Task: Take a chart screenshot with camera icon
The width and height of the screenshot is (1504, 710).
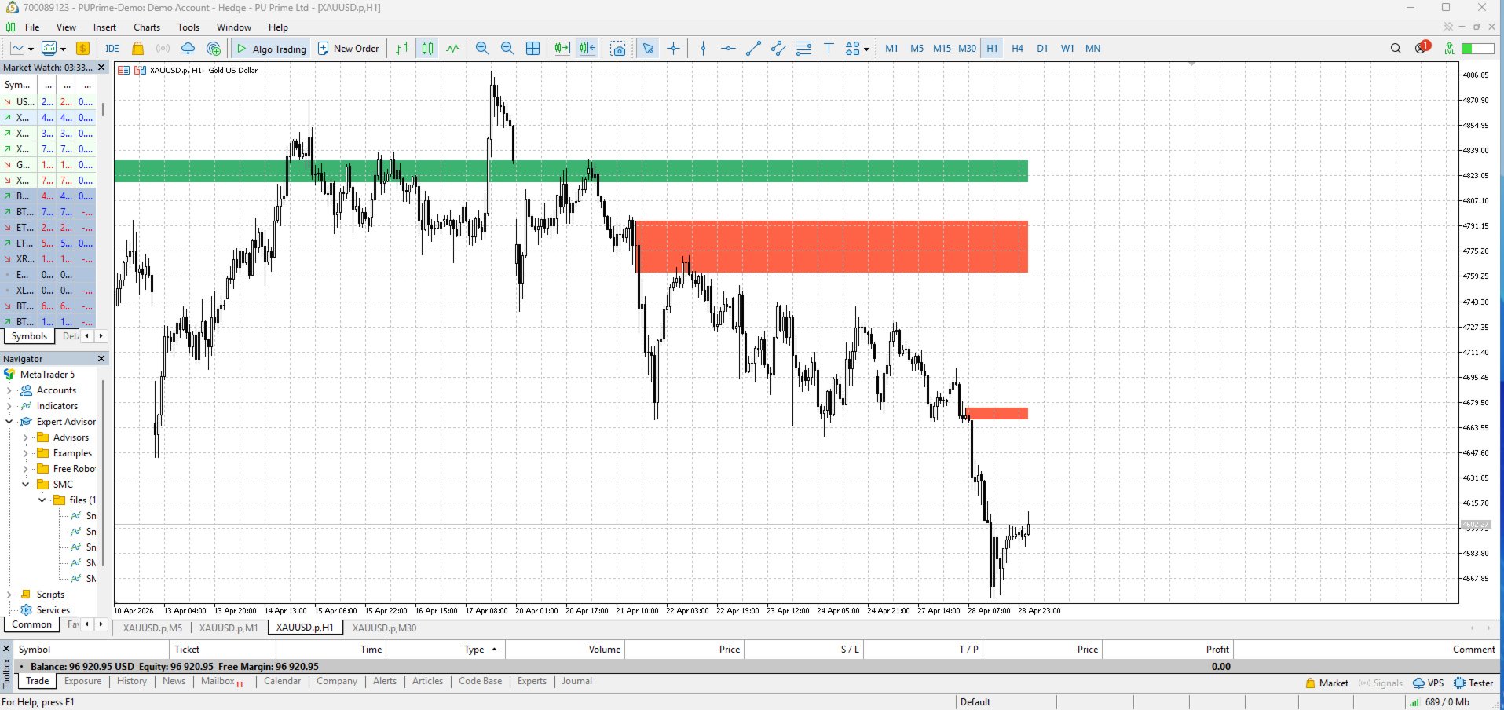Action: pyautogui.click(x=618, y=49)
